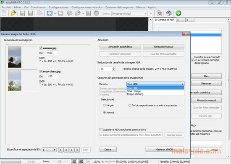Click the right panel vertical scrollbar
Screen dimensions: 231x164
click(228, 80)
